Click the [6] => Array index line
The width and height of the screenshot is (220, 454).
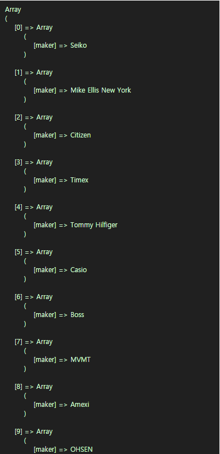click(34, 297)
